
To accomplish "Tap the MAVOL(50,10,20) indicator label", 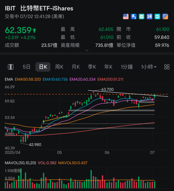I will coord(21,163).
